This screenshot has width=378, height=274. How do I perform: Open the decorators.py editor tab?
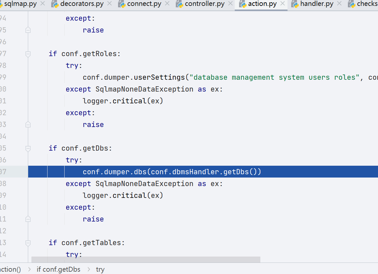82,4
